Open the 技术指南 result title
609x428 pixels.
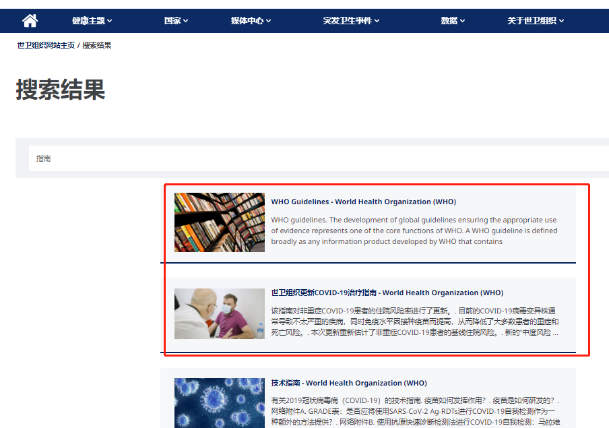349,383
